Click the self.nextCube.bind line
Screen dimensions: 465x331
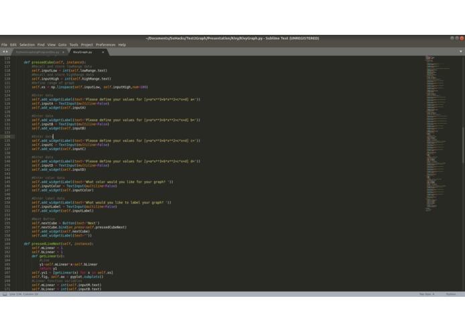[x=79, y=227]
